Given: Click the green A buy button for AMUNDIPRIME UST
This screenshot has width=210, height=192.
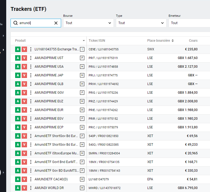Looking at the screenshot, I should tap(18, 58).
